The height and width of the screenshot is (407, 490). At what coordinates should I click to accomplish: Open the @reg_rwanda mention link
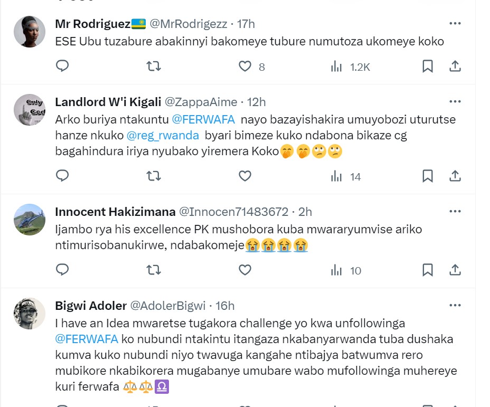(x=163, y=135)
